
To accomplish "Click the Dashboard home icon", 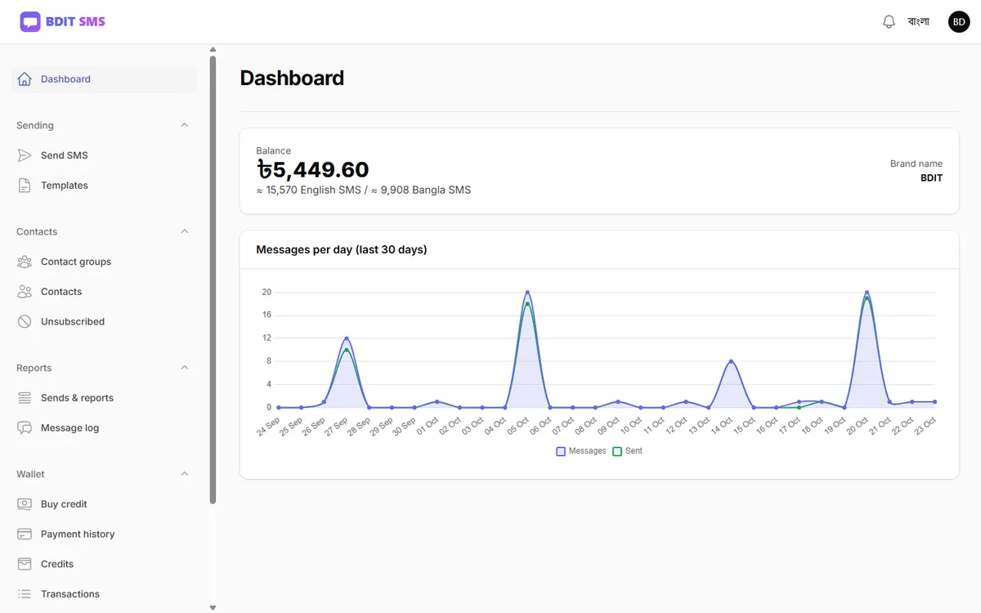I will 25,79.
